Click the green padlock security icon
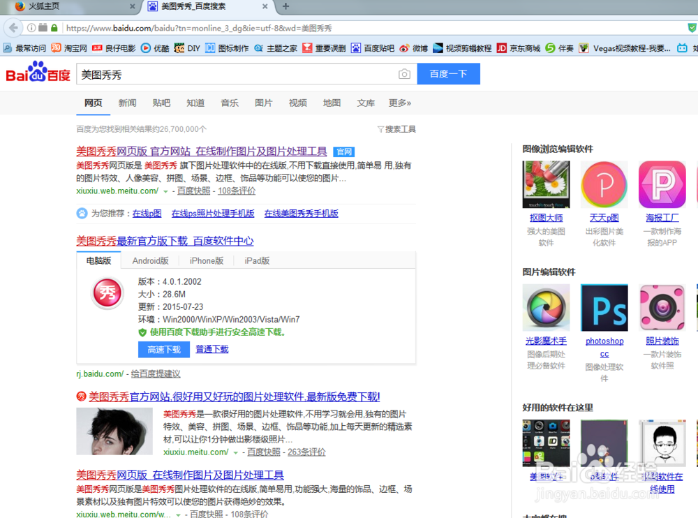This screenshot has width=698, height=518. [54, 28]
